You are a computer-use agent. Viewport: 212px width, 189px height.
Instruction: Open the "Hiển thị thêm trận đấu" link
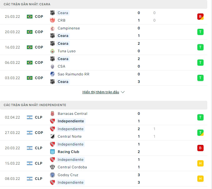click(x=101, y=92)
